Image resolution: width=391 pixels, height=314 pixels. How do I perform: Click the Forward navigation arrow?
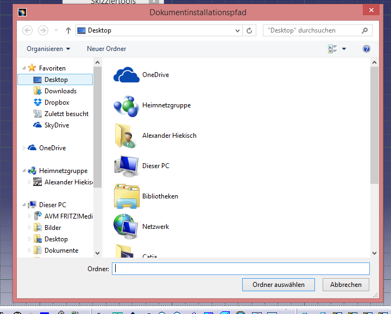coord(43,30)
